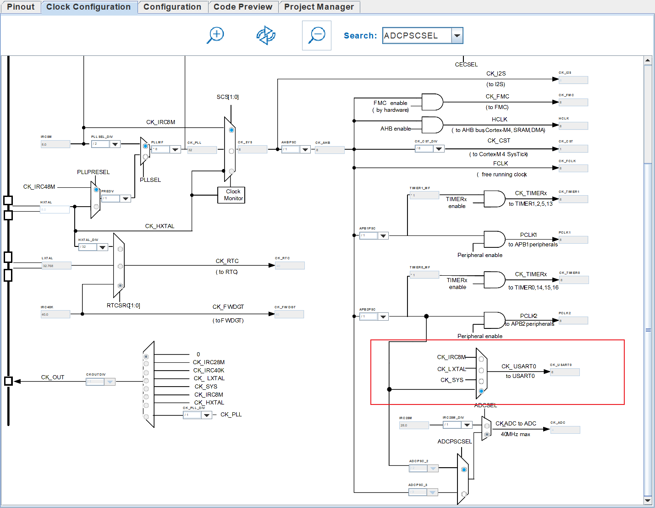Screen dimensions: 655x508
Task: Click the Clock Monitor block
Action: pos(231,195)
